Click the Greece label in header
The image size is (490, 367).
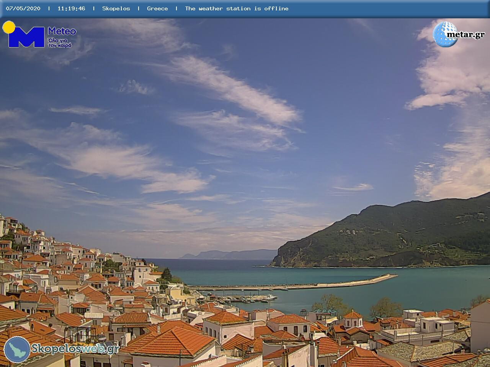(x=157, y=8)
